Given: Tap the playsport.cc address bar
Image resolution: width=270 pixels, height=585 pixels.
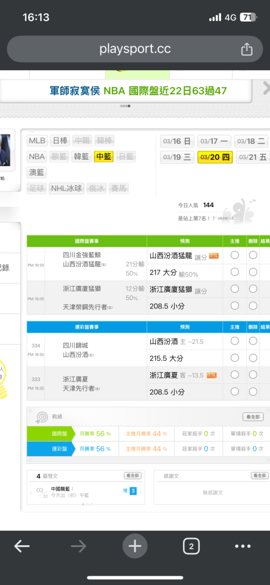Looking at the screenshot, I should (x=135, y=49).
